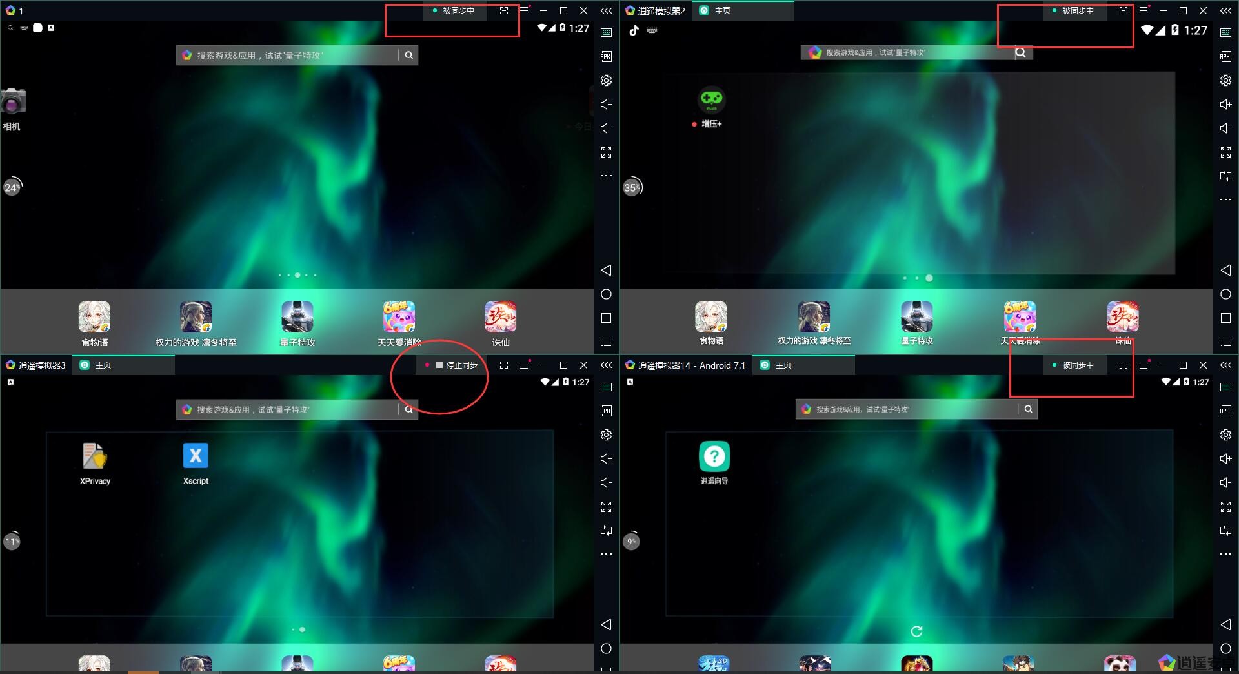
Task: Open keyboard mapping in 逍遥模拟器14 sidebar
Action: 1225,387
